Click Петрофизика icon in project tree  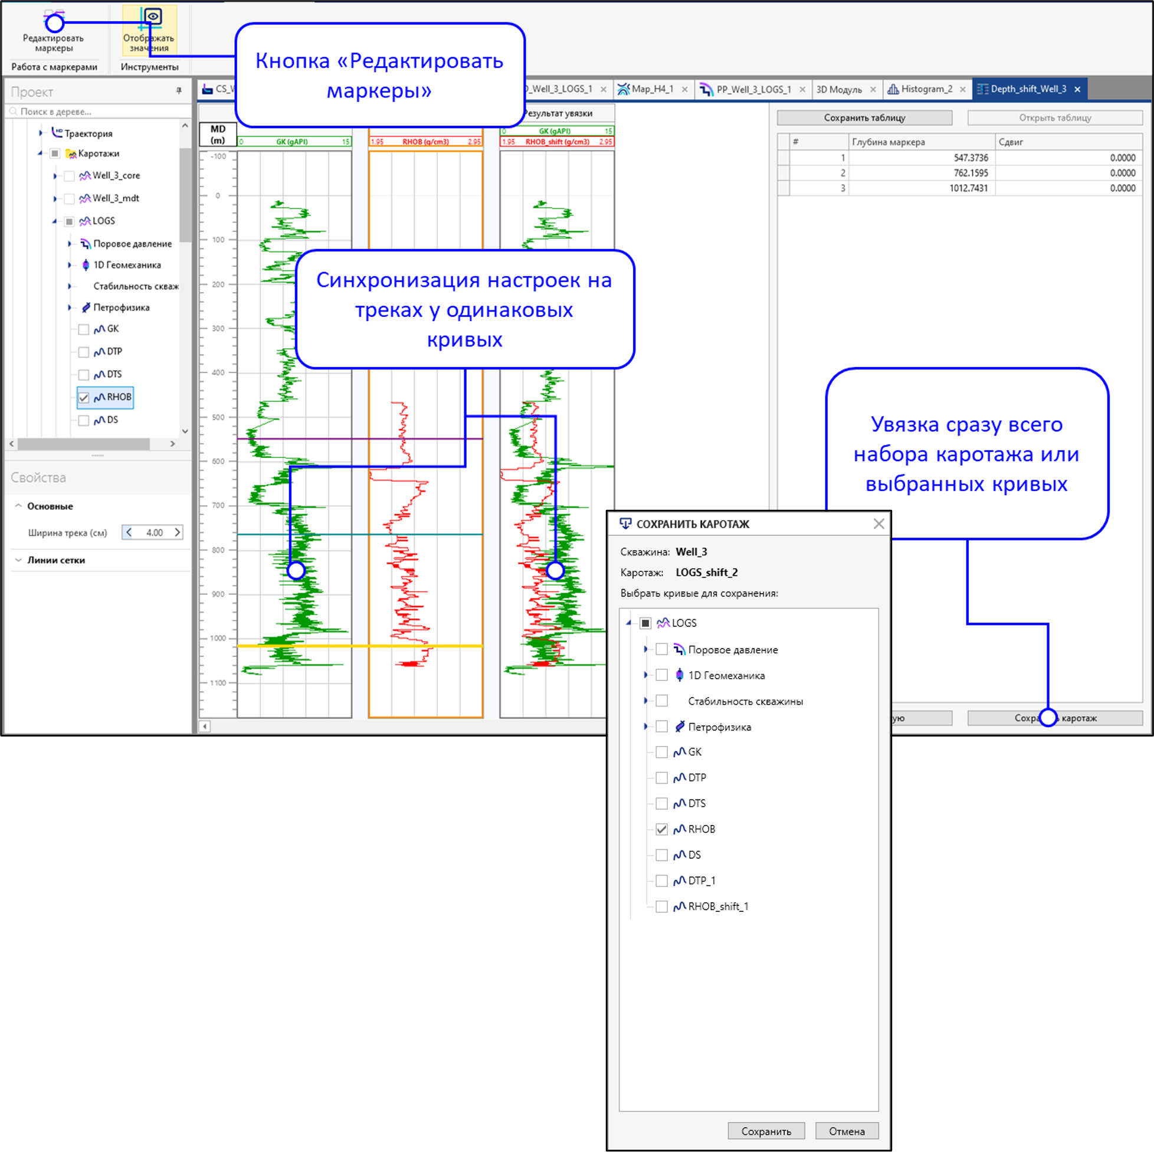click(x=86, y=307)
